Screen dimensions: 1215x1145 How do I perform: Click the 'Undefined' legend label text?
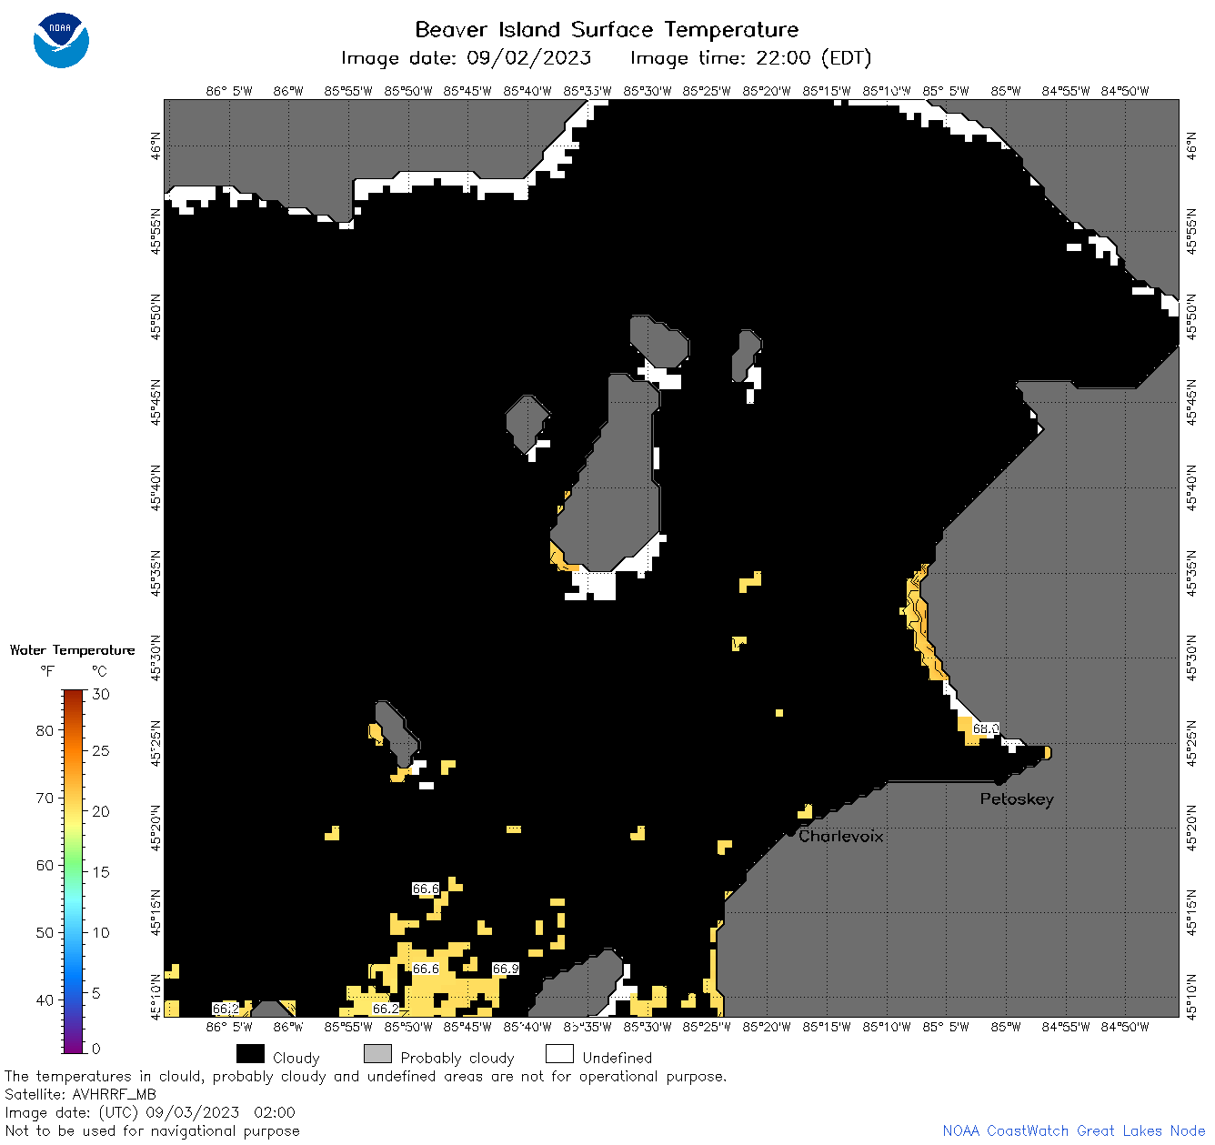618,1058
